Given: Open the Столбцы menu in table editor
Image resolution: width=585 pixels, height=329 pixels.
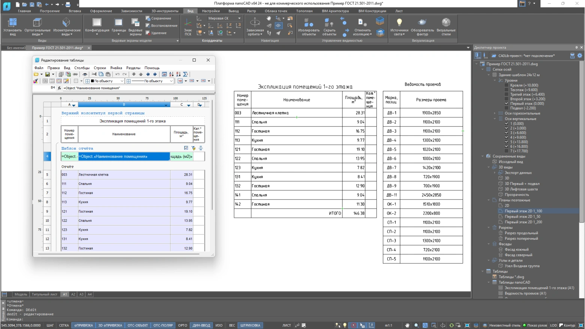Looking at the screenshot, I should (x=82, y=68).
